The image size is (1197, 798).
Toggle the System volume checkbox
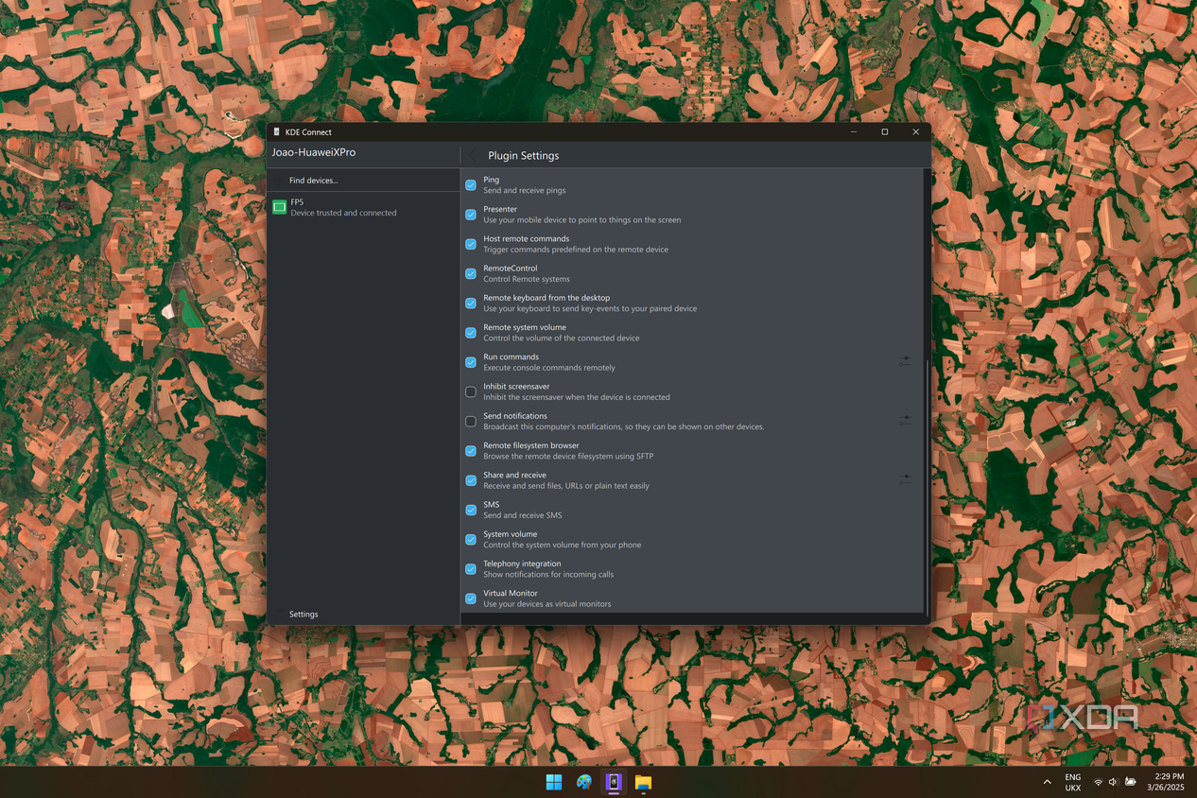click(471, 539)
